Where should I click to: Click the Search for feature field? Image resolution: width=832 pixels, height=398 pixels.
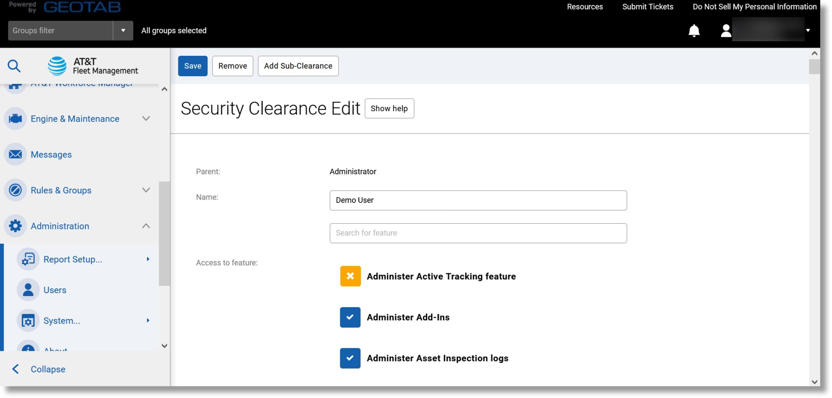(478, 233)
